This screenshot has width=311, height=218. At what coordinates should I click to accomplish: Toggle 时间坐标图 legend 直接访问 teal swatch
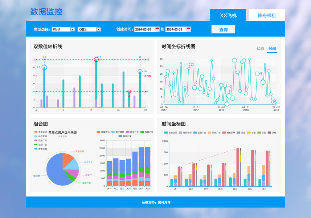166,133
